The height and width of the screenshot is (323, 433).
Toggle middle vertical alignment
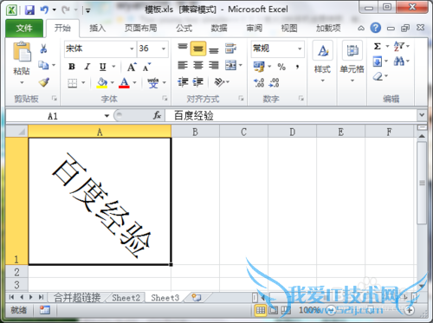coord(198,48)
